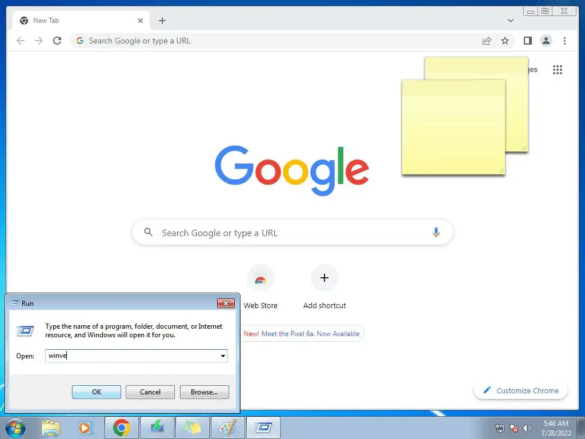Click the Chrome back arrow
The width and height of the screenshot is (585, 439).
point(21,41)
